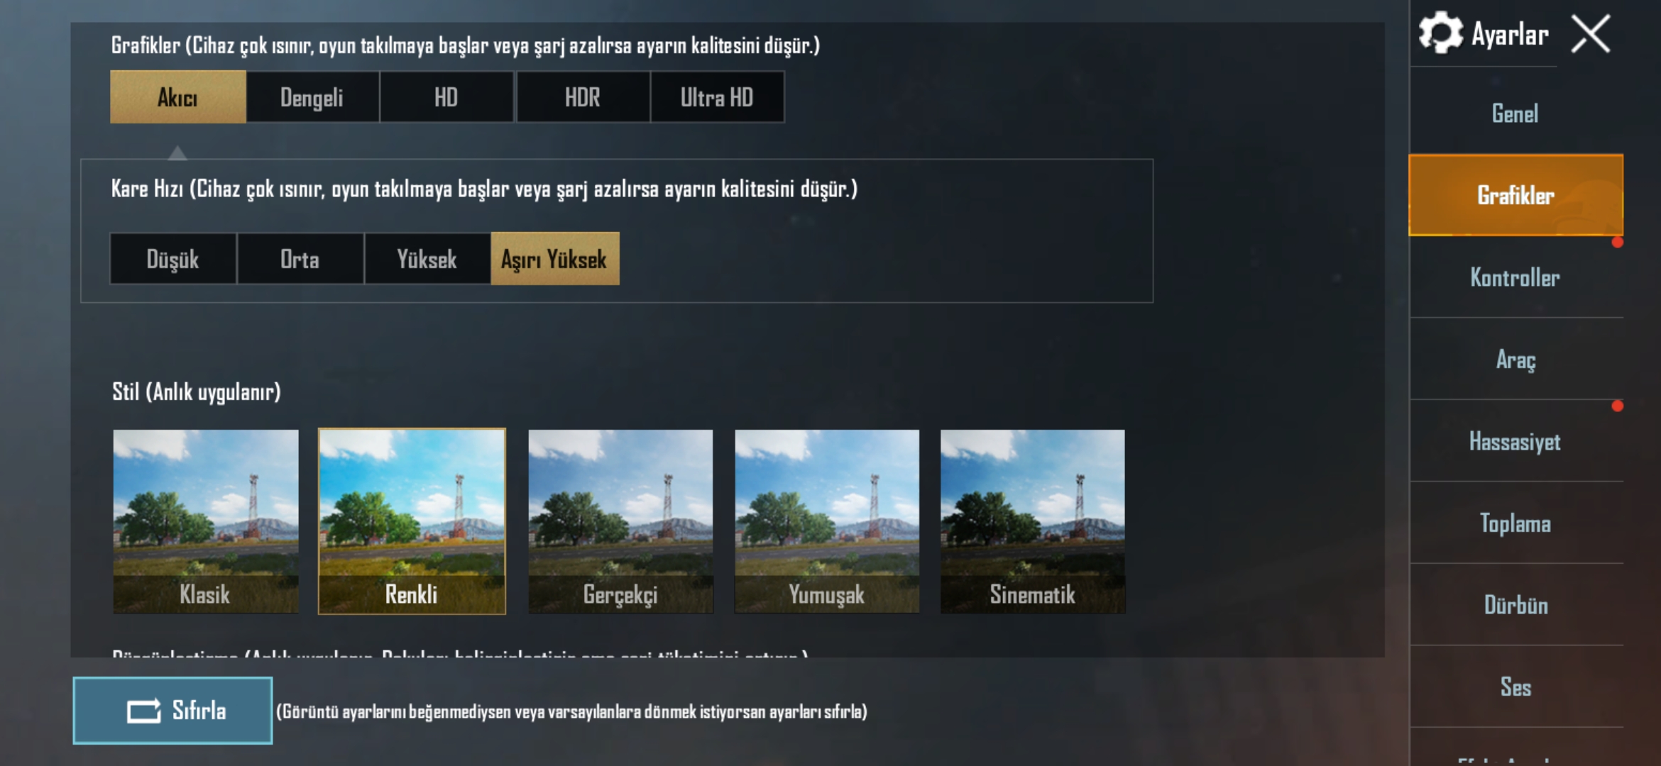Pick the Klasik style thumbnail
The height and width of the screenshot is (766, 1661).
tap(206, 521)
